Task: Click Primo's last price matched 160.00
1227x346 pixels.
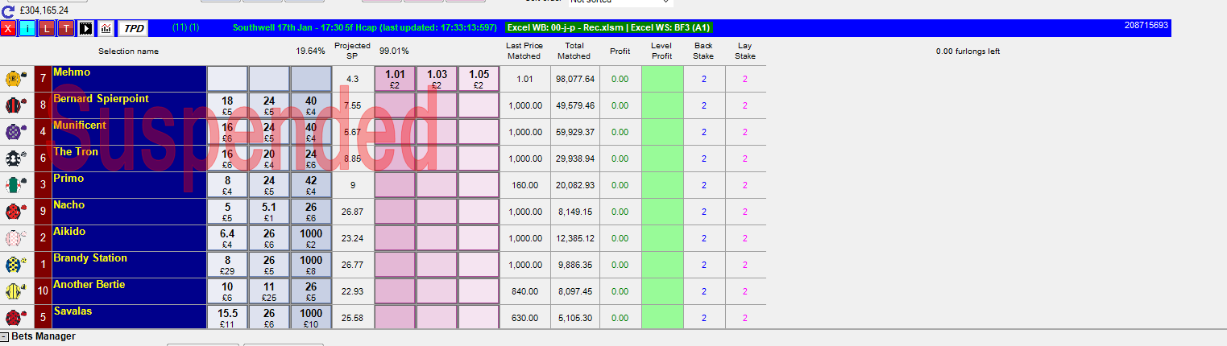Action: (x=524, y=185)
